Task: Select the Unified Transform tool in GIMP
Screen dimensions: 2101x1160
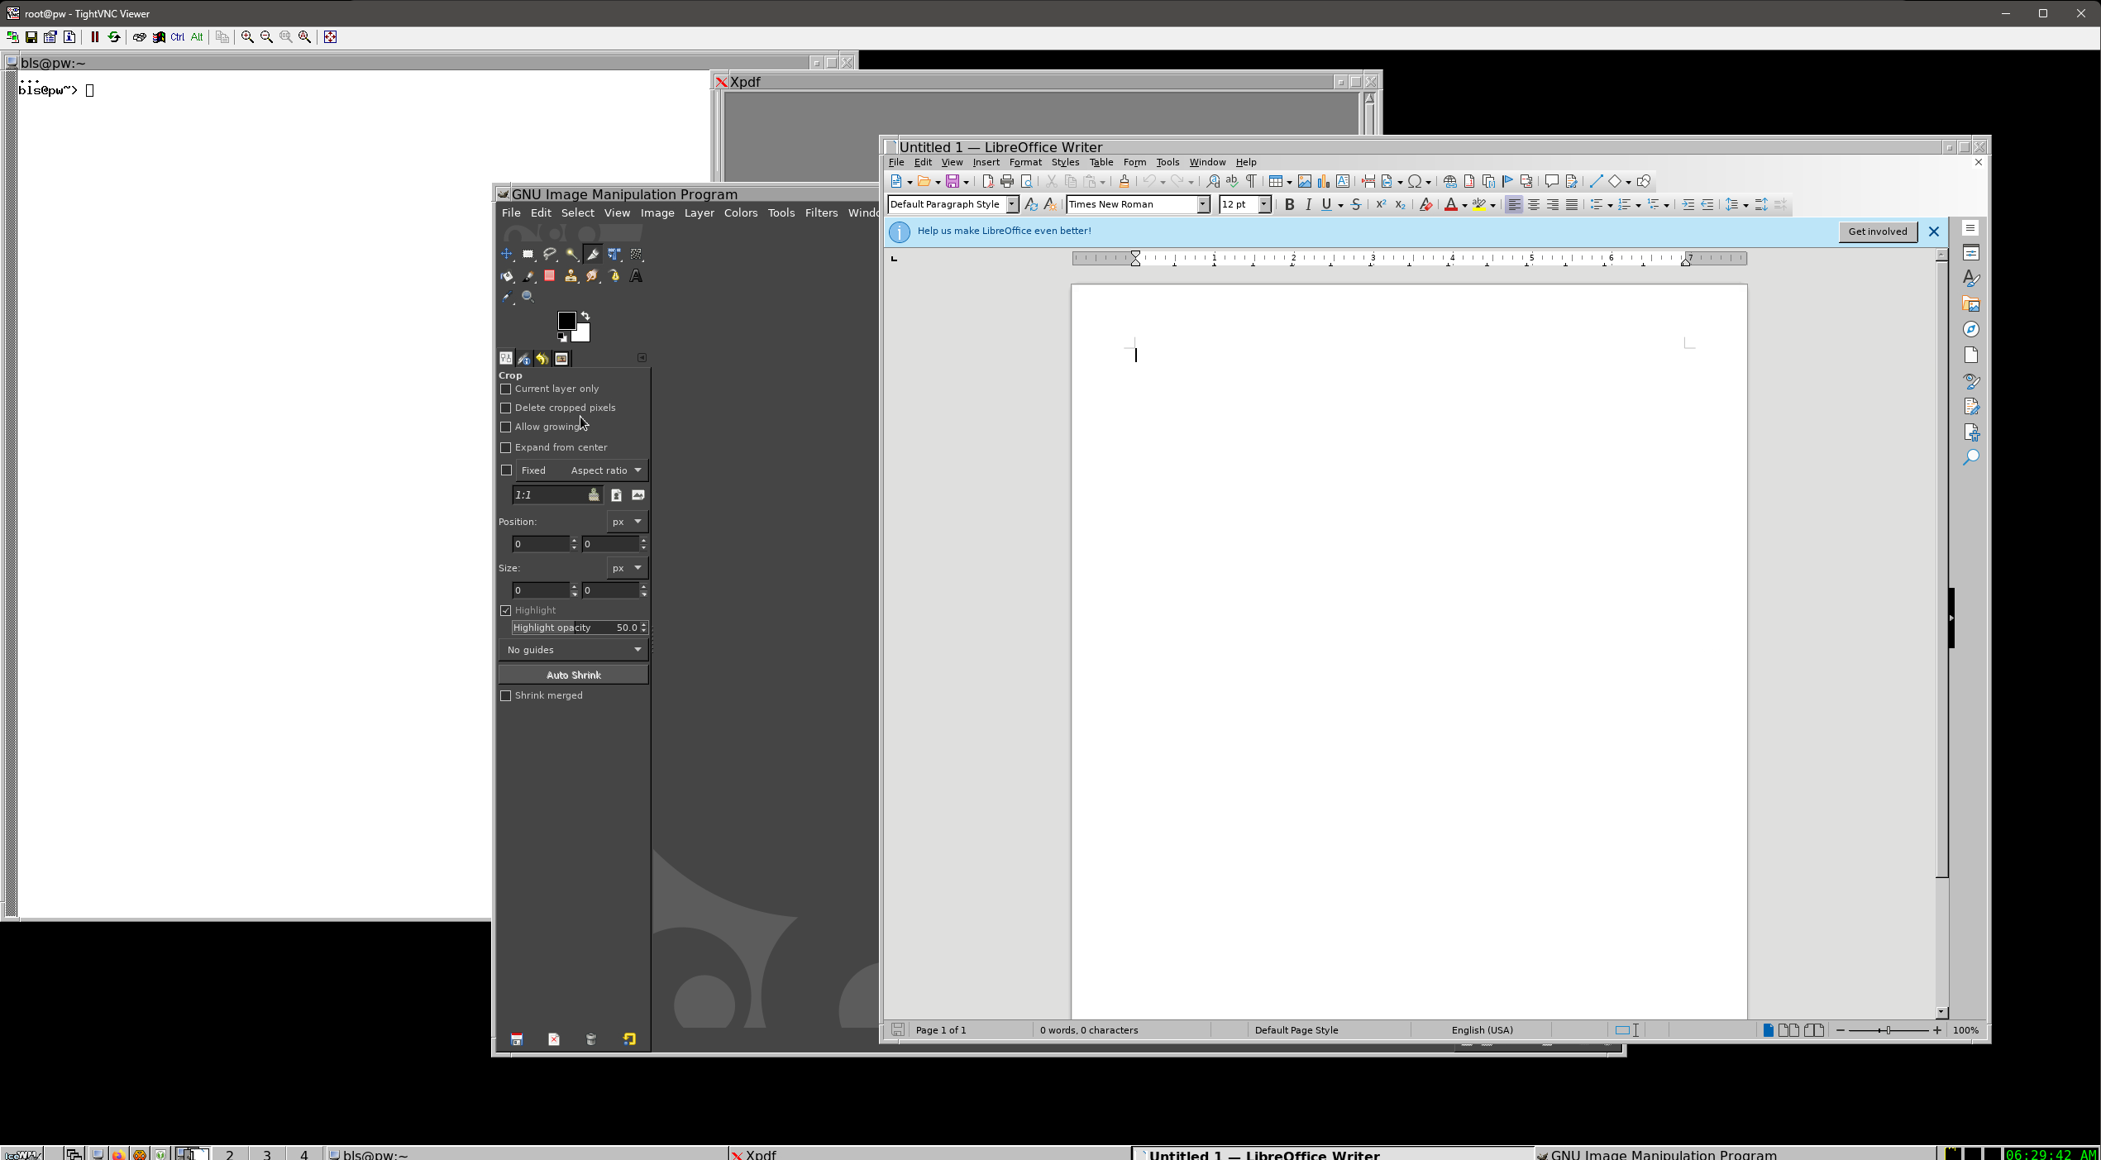Action: (614, 255)
